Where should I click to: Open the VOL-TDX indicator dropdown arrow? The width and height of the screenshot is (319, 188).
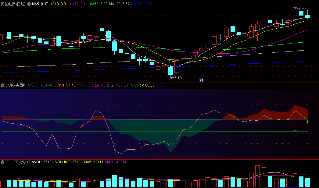pyautogui.click(x=2, y=162)
